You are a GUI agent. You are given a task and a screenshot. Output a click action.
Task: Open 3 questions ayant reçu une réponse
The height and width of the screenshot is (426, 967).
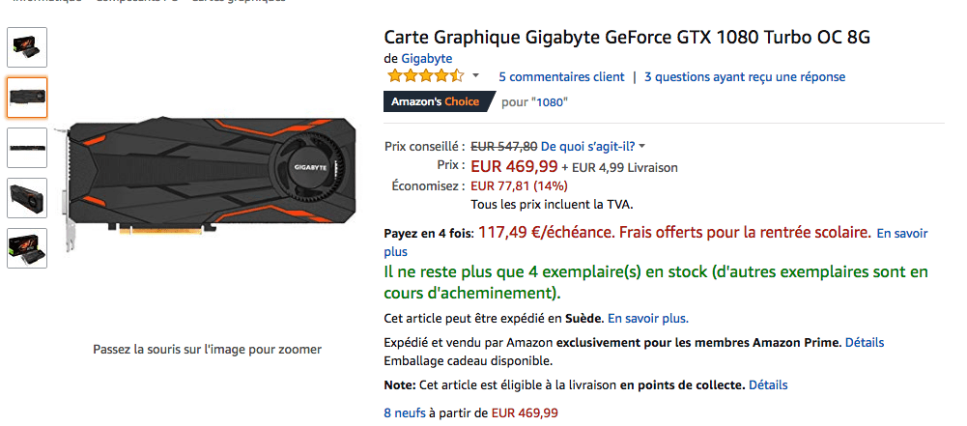745,77
